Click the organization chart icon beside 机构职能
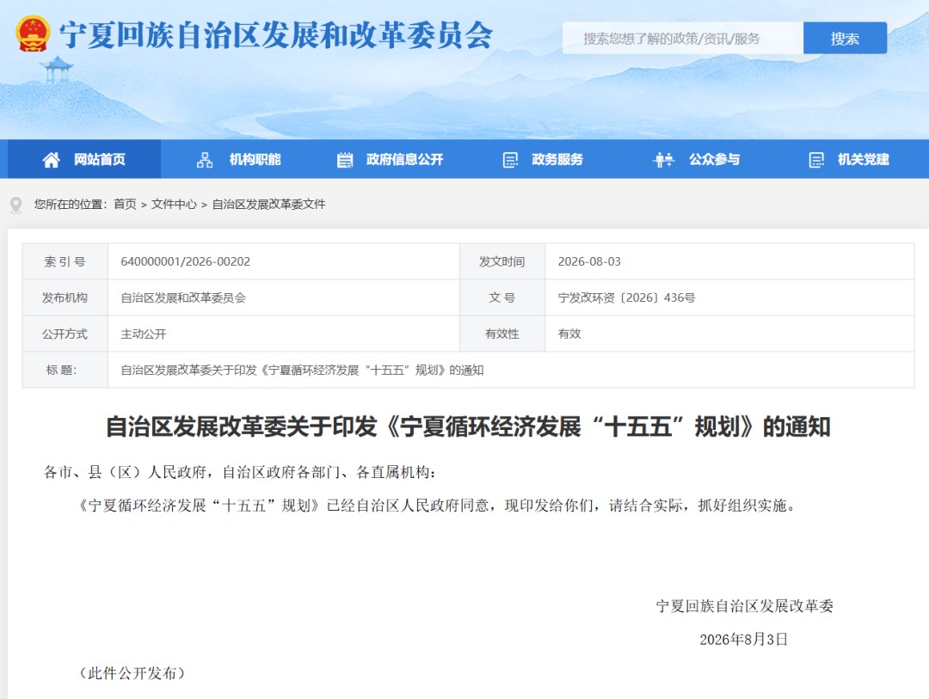Image resolution: width=929 pixels, height=699 pixels. pos(205,160)
